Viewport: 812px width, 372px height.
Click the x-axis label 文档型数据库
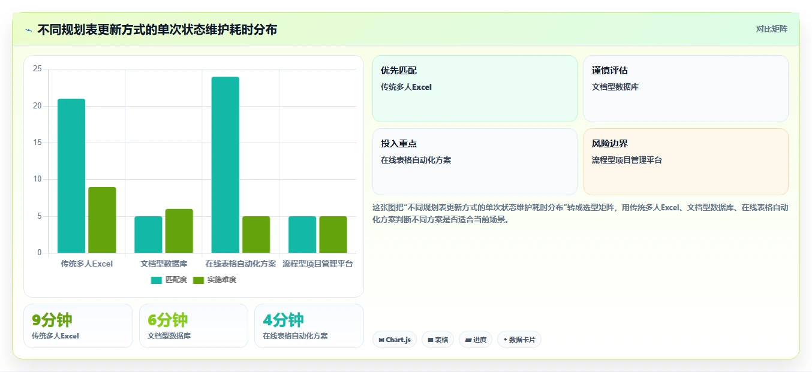(x=164, y=264)
